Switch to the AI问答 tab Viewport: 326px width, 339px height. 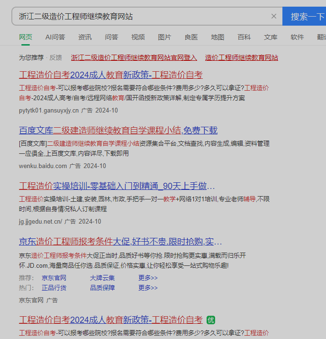[x=55, y=37]
